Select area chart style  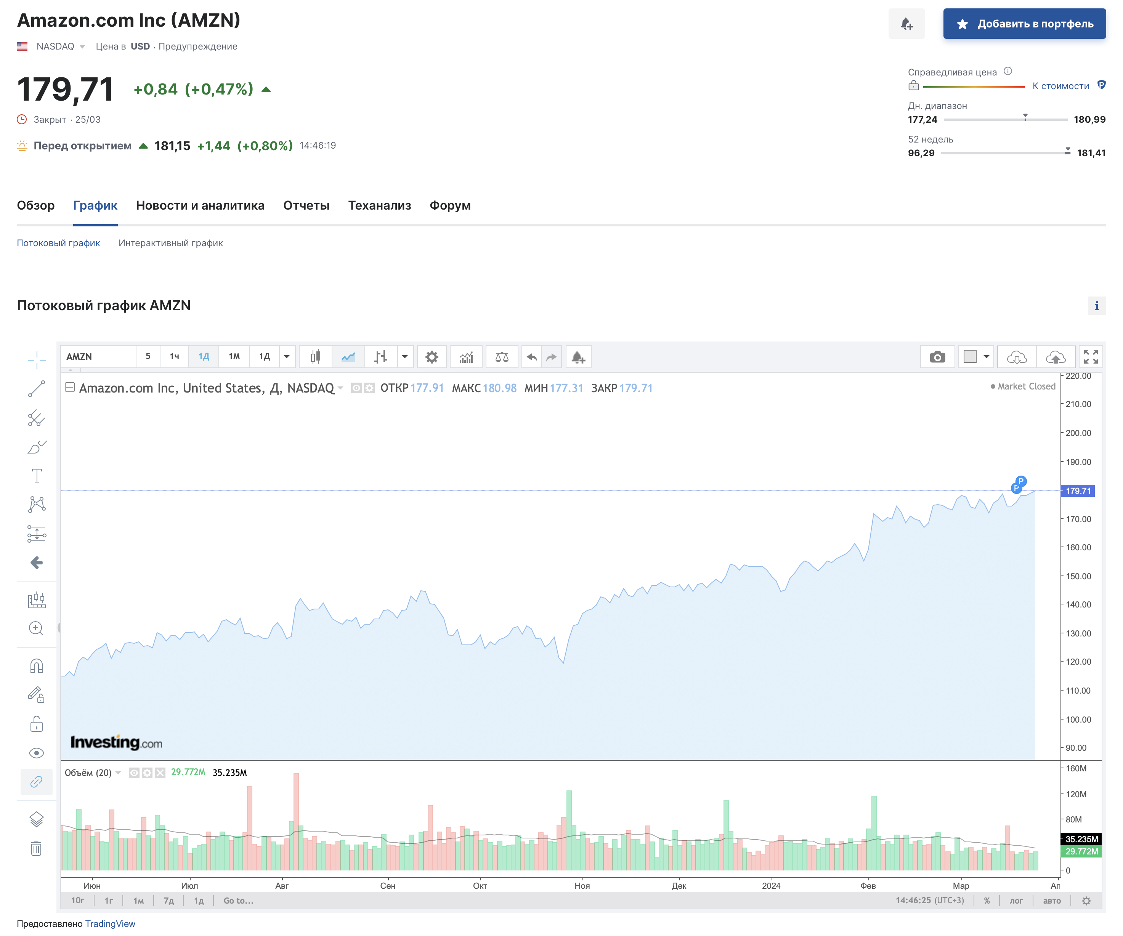point(348,357)
